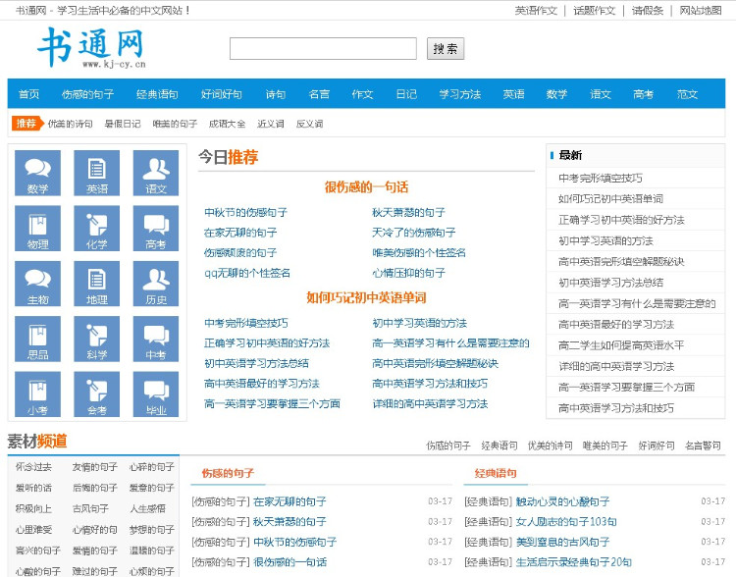Click the 书通网 site logo
Image resolution: width=736 pixels, height=577 pixels.
point(91,47)
